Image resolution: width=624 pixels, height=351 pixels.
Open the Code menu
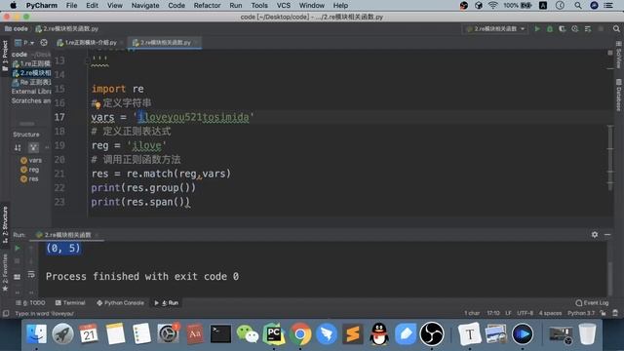coord(176,6)
